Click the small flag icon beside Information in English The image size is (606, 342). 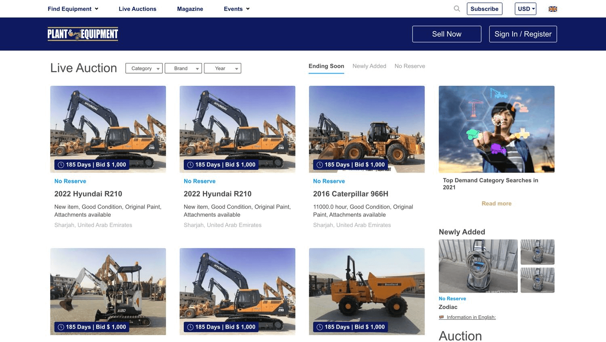click(442, 317)
